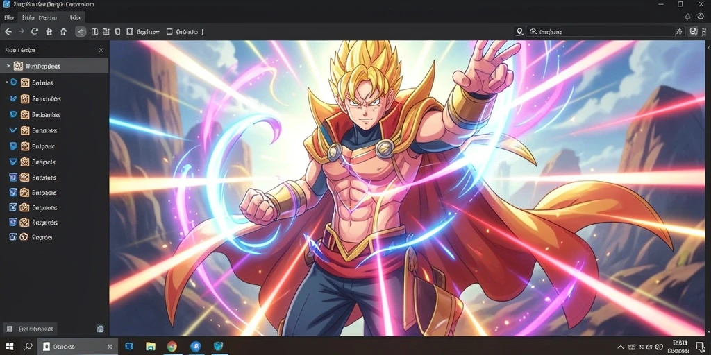Go back with the left arrow button
This screenshot has height=355, width=711.
click(8, 32)
